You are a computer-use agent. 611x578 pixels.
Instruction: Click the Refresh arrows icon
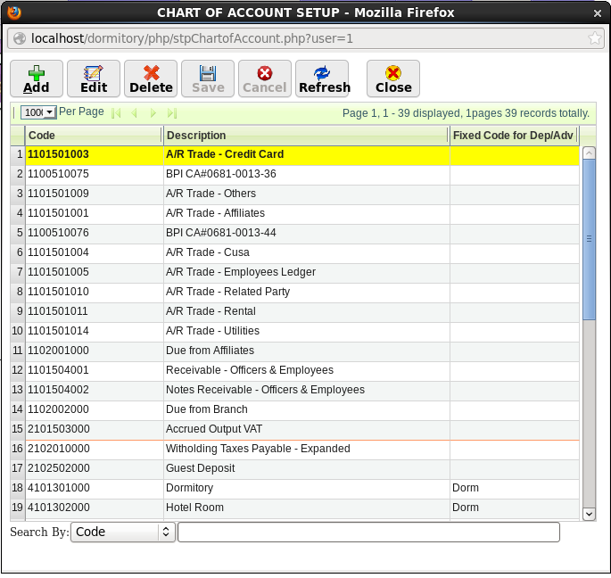[323, 73]
